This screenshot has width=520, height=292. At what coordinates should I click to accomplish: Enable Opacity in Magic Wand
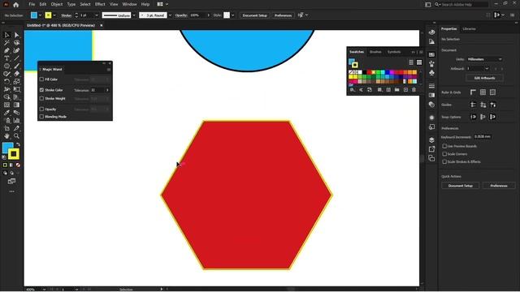point(41,109)
